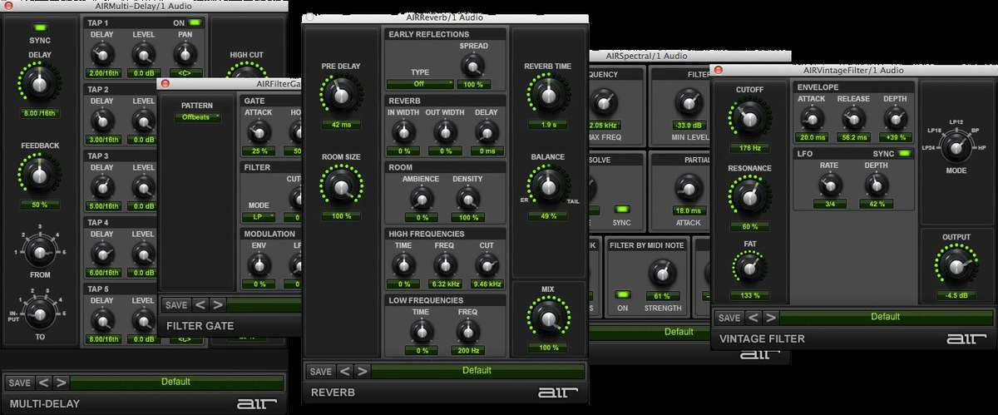998x415 pixels.
Task: Go to previous preset in Vintage Filter
Action: click(x=753, y=318)
